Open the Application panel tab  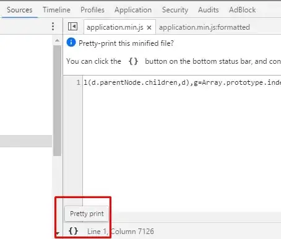(133, 10)
